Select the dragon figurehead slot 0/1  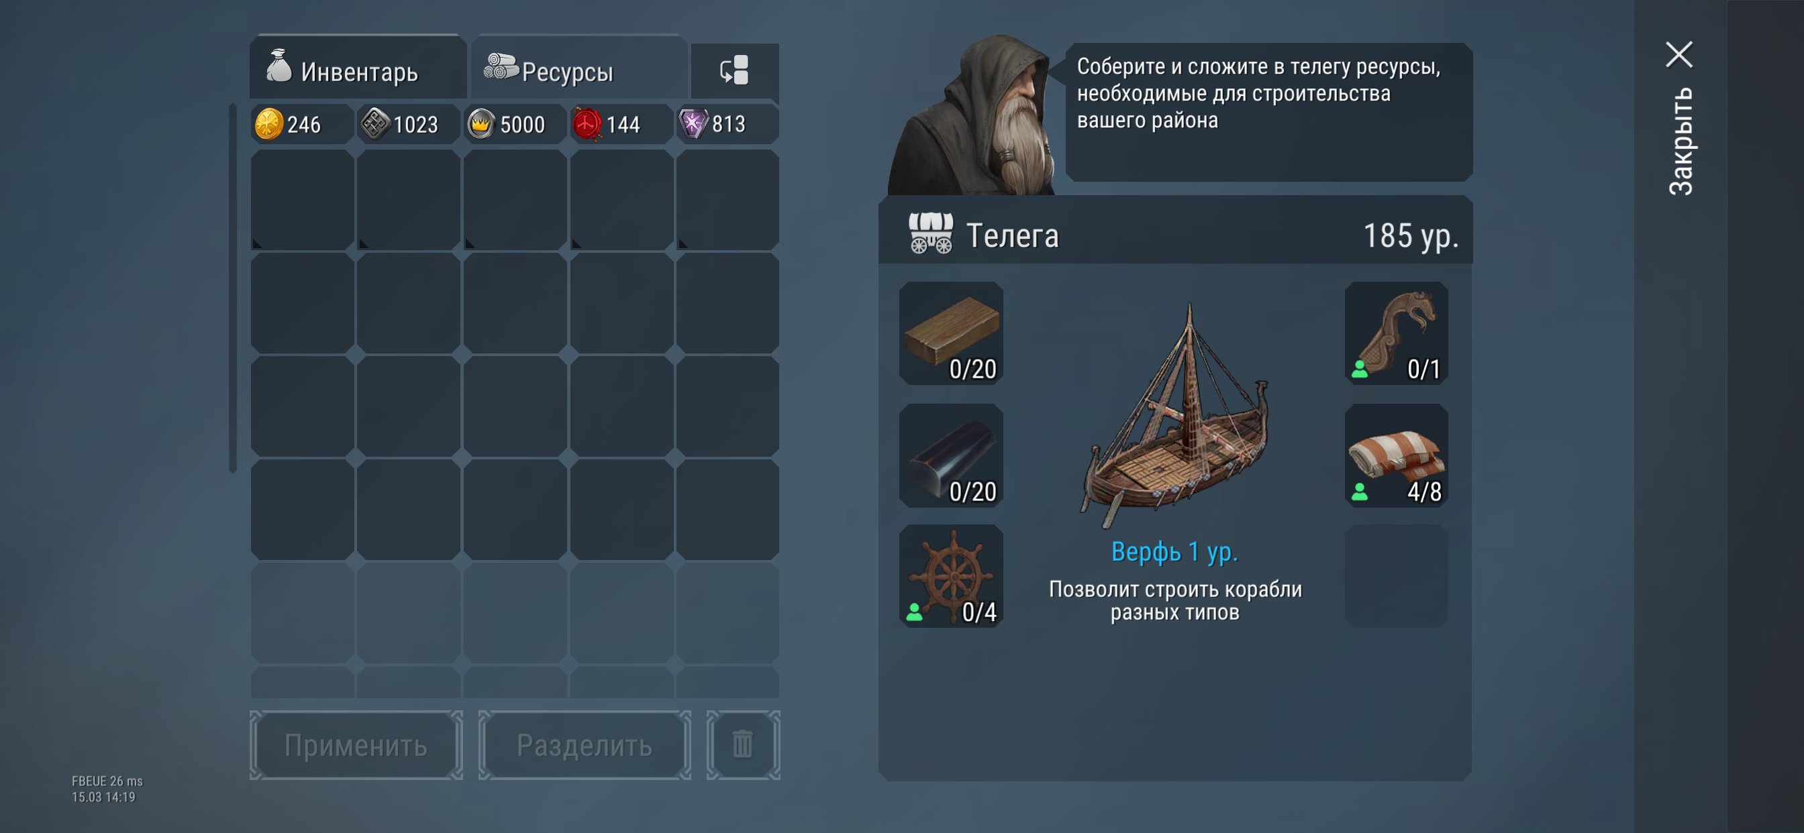coord(1397,333)
